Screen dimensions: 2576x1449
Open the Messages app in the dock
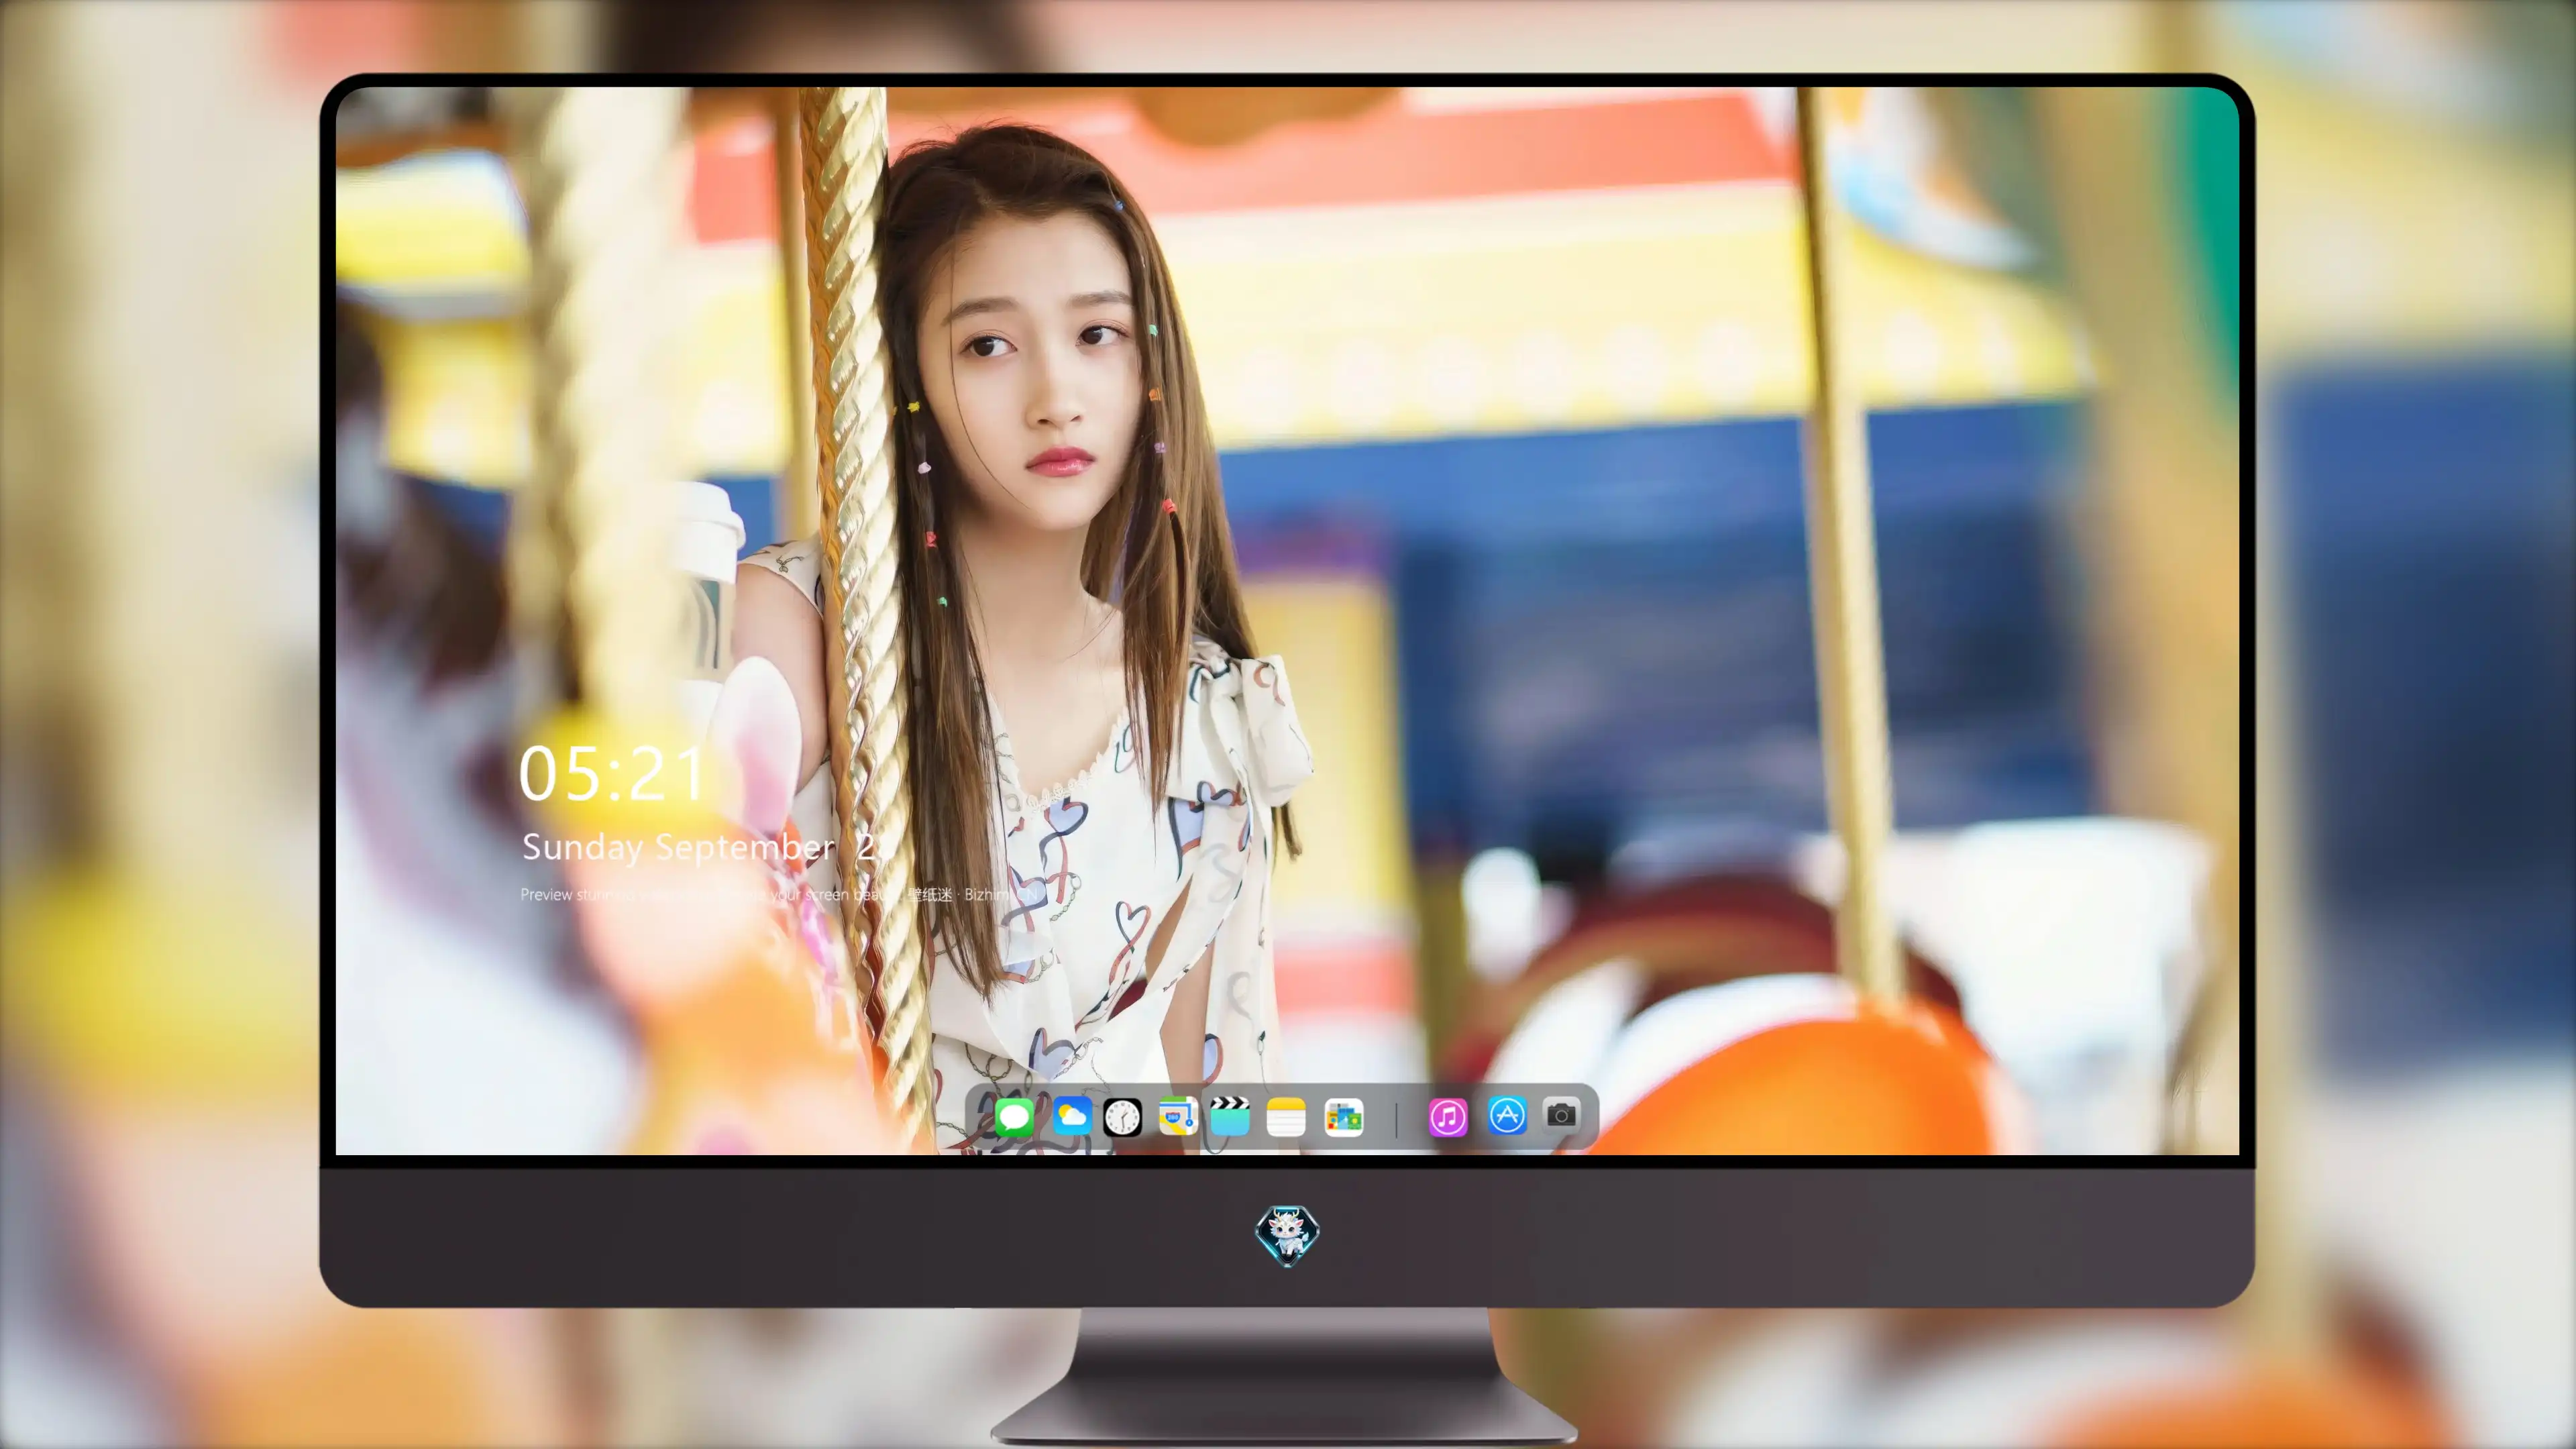click(x=1014, y=1117)
